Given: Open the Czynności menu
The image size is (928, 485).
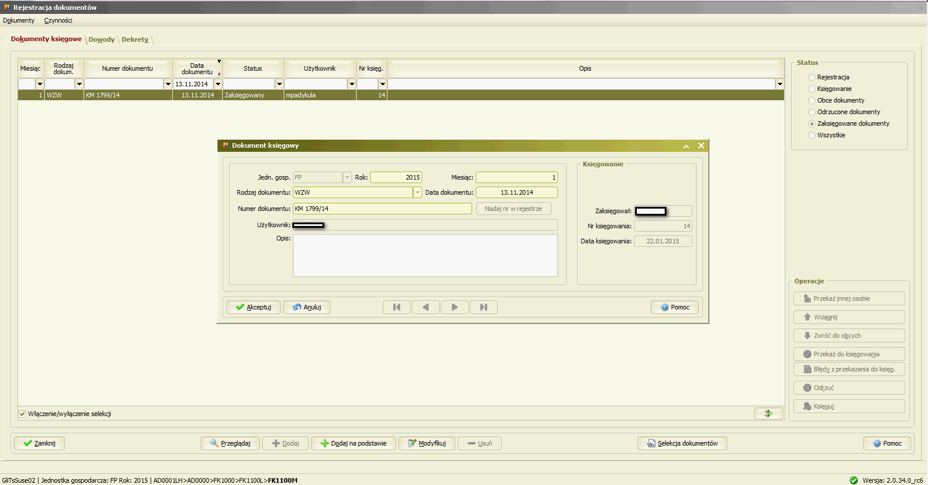Looking at the screenshot, I should [x=58, y=20].
